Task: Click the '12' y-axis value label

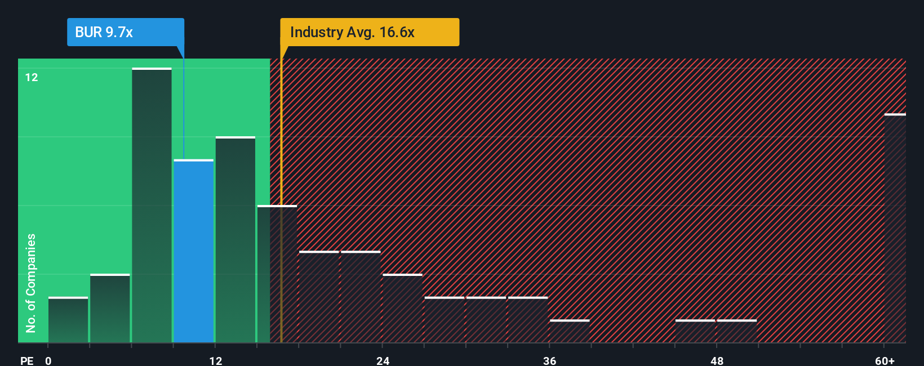Action: click(32, 77)
